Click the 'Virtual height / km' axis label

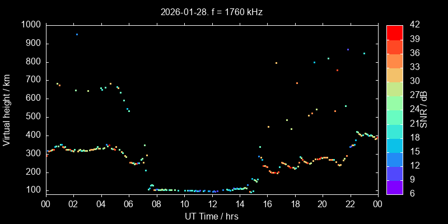point(7,110)
